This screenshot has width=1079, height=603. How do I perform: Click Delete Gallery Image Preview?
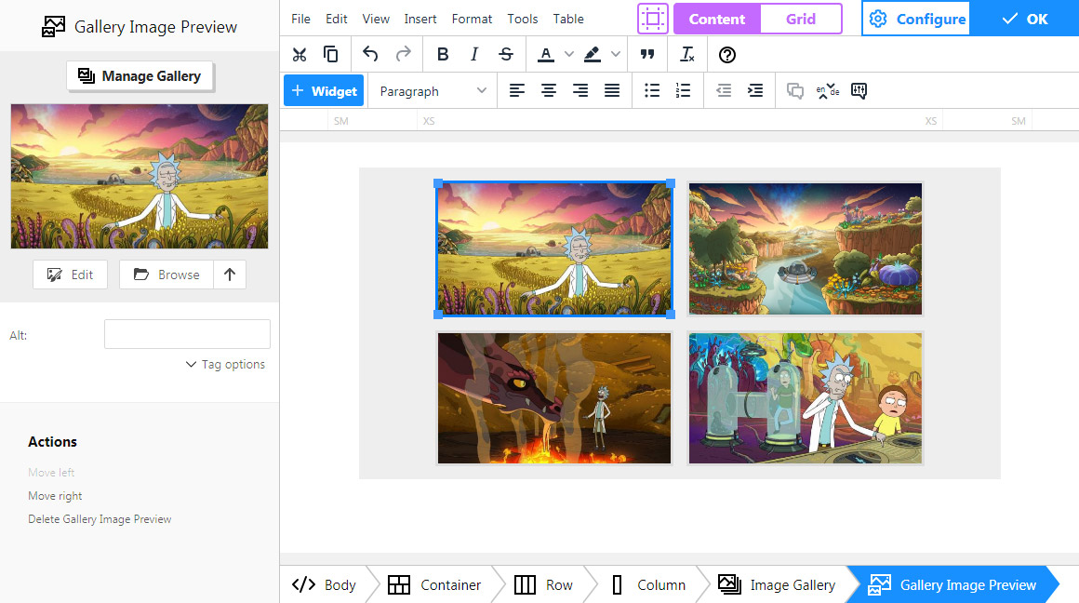[x=100, y=519]
